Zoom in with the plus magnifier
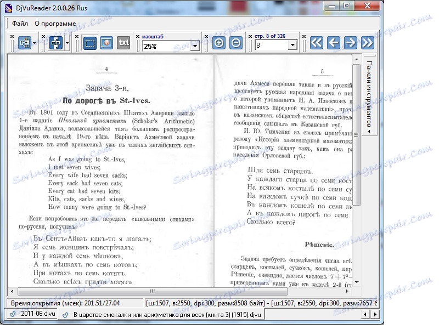 coord(218,43)
